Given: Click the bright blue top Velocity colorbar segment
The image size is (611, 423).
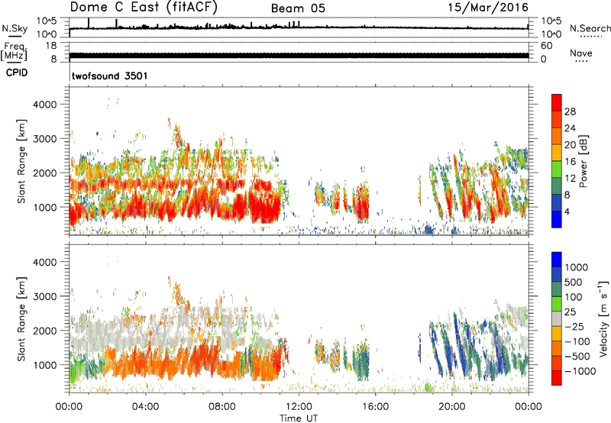Looking at the screenshot, I should (557, 260).
